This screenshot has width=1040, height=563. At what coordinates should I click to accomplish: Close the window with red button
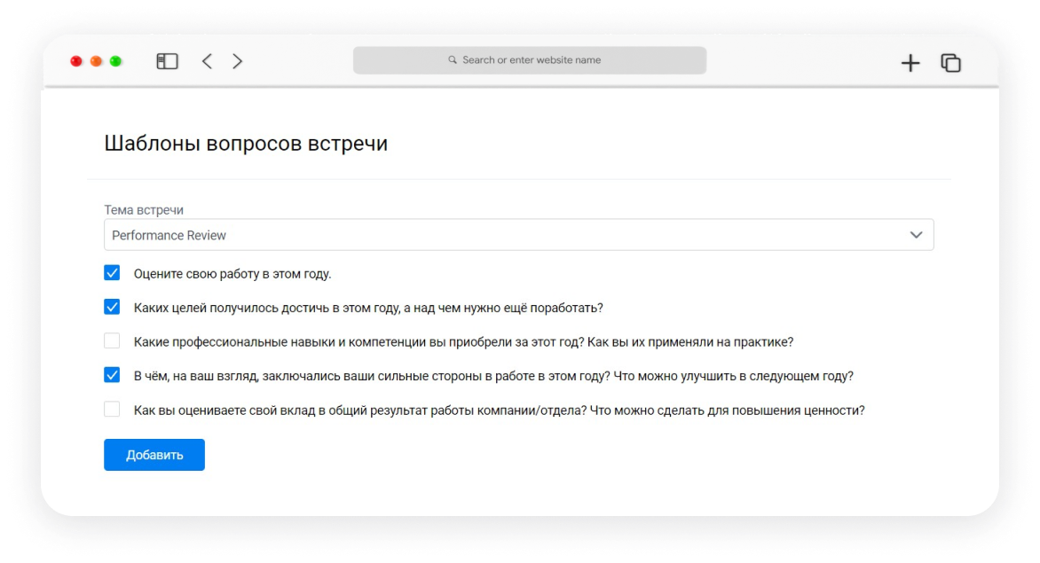tap(76, 61)
